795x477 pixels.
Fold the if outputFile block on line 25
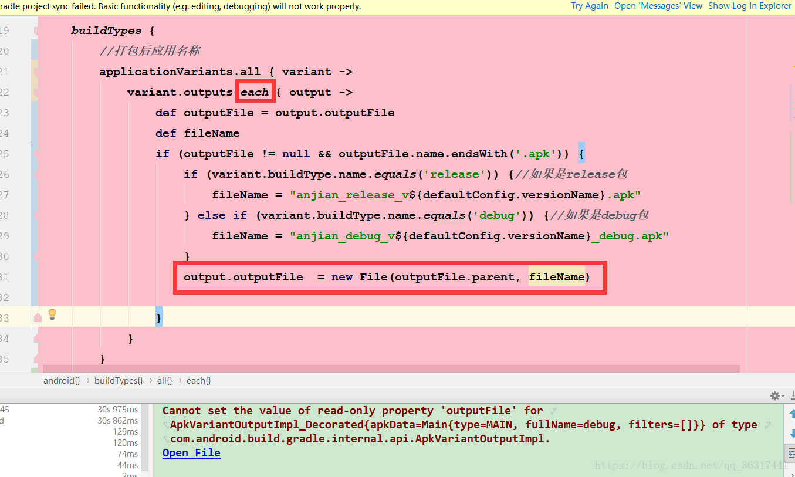point(38,154)
